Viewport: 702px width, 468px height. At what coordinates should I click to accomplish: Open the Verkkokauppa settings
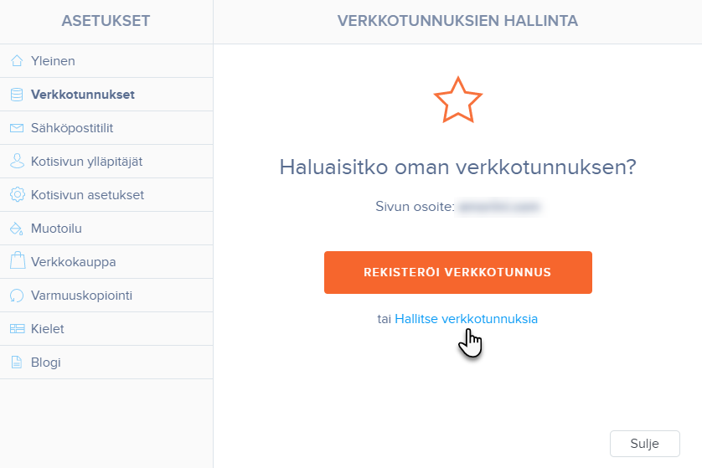[x=73, y=262]
